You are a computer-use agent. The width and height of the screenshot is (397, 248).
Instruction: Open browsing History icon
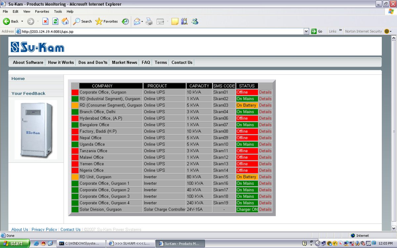point(125,21)
